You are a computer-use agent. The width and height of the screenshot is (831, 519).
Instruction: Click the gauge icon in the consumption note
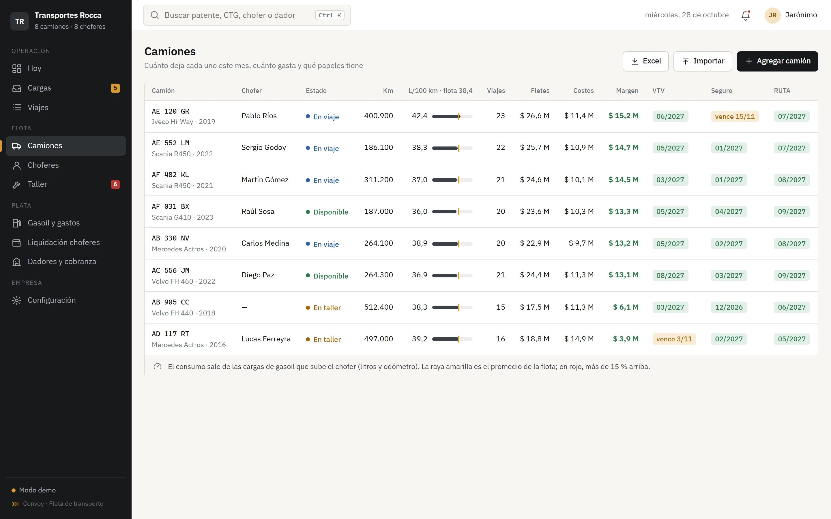tap(157, 366)
